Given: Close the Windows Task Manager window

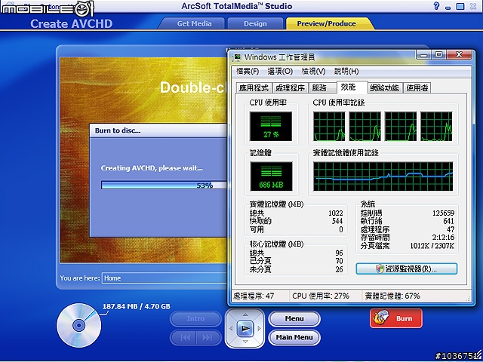Looking at the screenshot, I should pyautogui.click(x=460, y=55).
